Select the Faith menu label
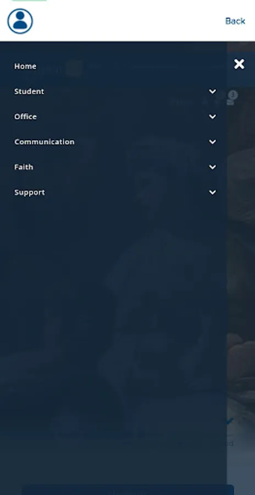Viewport: 255px width, 495px height. tap(24, 167)
